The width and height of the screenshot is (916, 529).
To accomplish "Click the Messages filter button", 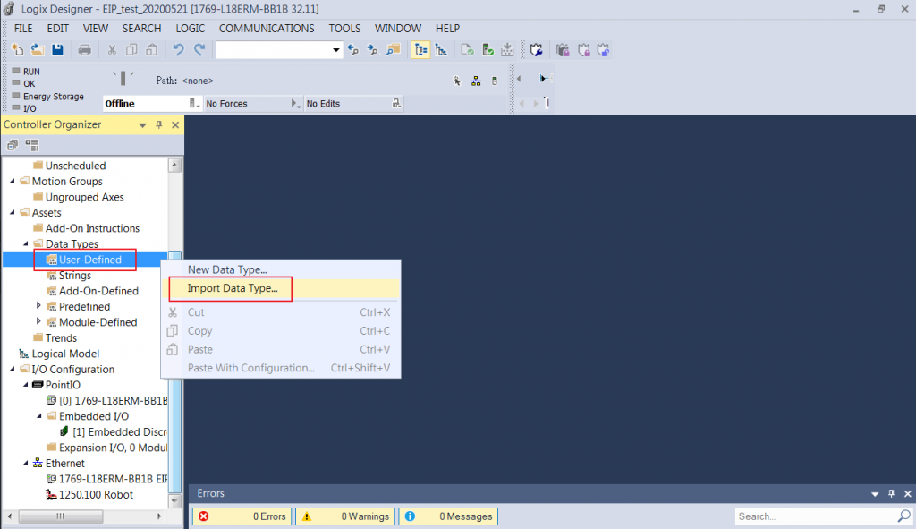I will point(447,516).
